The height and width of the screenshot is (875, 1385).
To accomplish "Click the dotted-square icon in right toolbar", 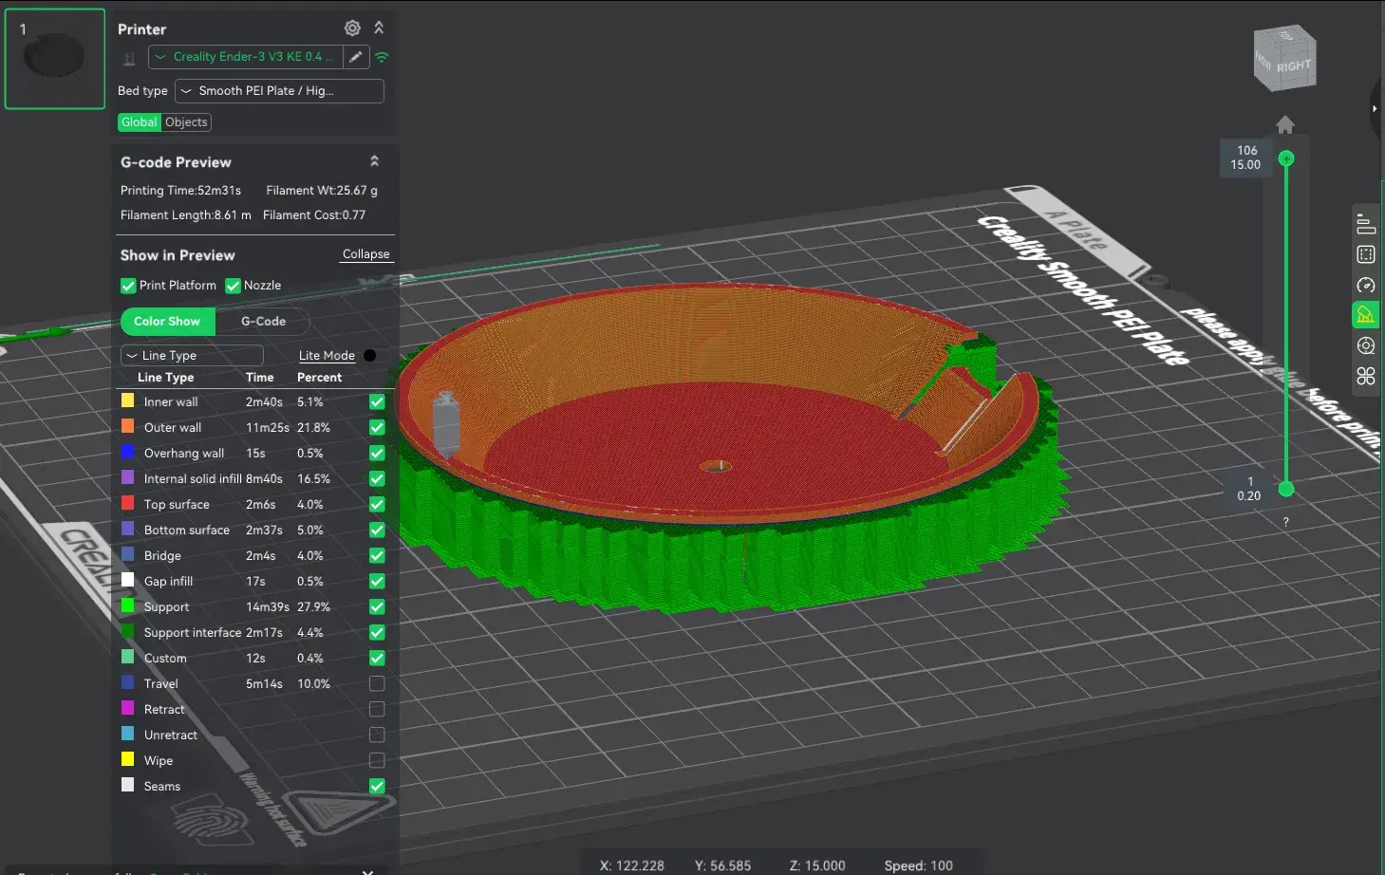I will [1366, 254].
